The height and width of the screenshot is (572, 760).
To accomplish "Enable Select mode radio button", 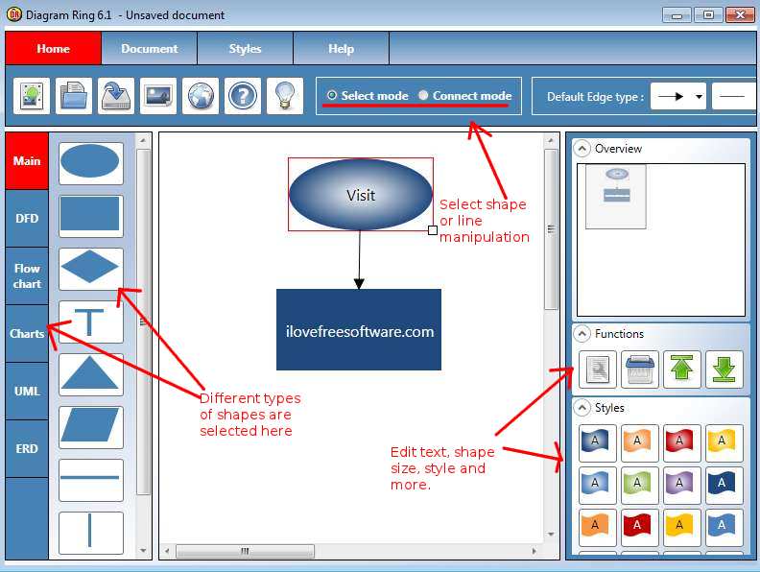I will pyautogui.click(x=332, y=96).
